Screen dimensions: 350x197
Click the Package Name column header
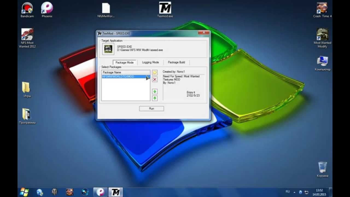coord(126,72)
